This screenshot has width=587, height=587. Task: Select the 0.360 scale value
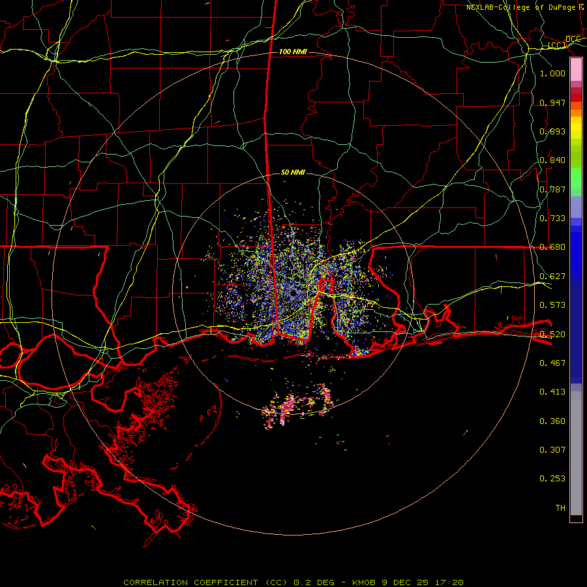coord(552,421)
